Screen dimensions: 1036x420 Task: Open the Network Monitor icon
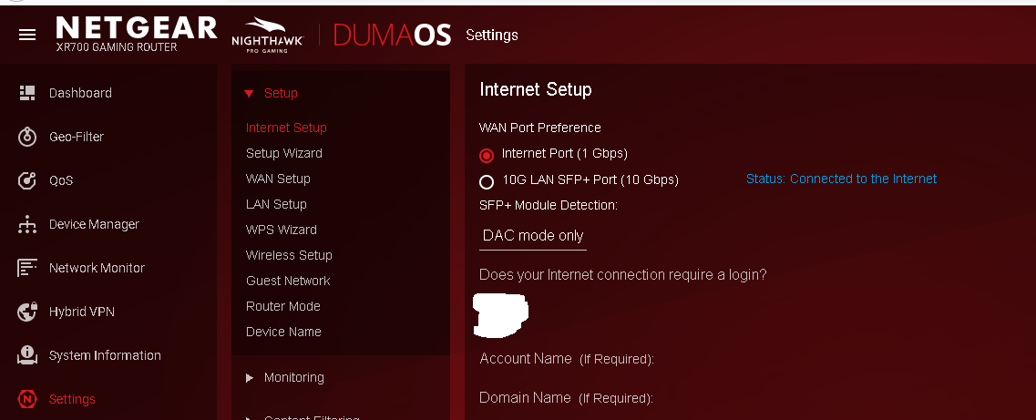pyautogui.click(x=27, y=268)
